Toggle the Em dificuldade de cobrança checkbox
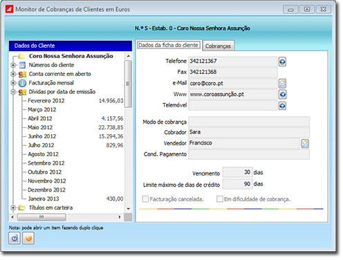The image size is (343, 260). pyautogui.click(x=220, y=199)
